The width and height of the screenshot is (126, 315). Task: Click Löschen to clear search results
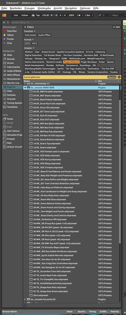click(112, 77)
